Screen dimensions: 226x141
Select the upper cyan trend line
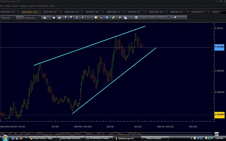pyautogui.click(x=89, y=46)
